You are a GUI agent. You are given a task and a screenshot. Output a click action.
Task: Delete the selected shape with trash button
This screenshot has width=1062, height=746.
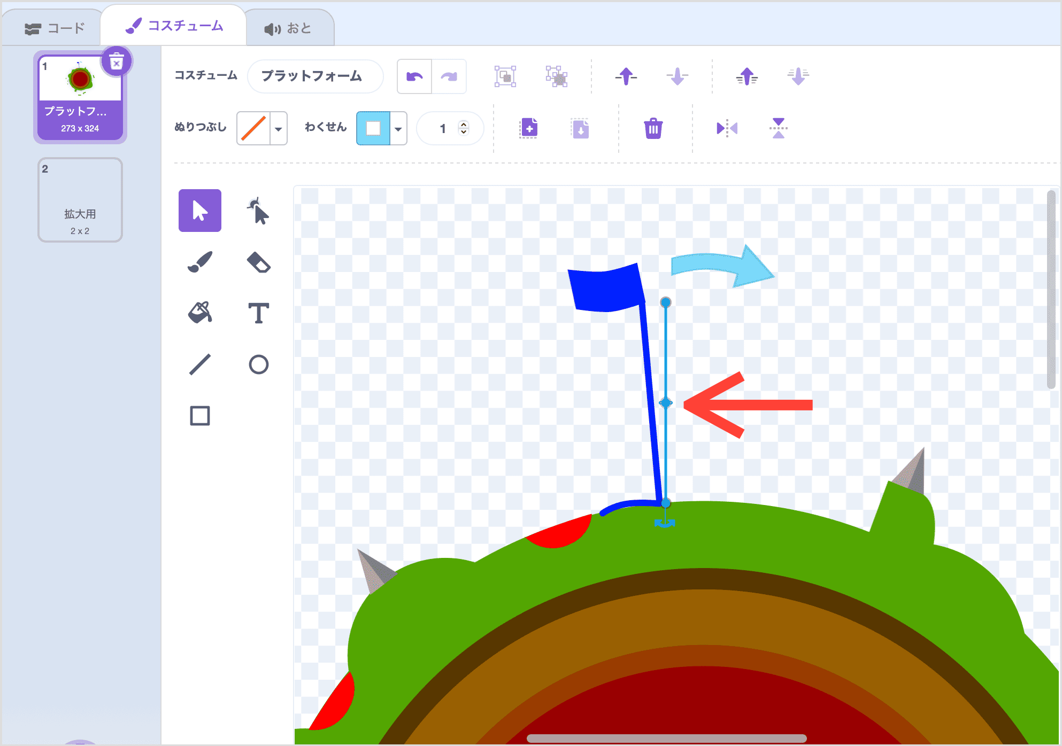(x=653, y=128)
